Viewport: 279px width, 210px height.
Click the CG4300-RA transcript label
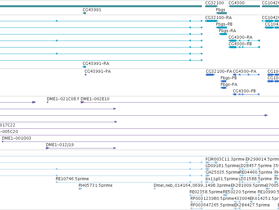pyautogui.click(x=240, y=37)
